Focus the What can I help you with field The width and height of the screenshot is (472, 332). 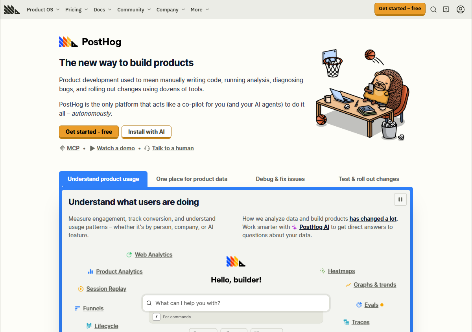[236, 303]
